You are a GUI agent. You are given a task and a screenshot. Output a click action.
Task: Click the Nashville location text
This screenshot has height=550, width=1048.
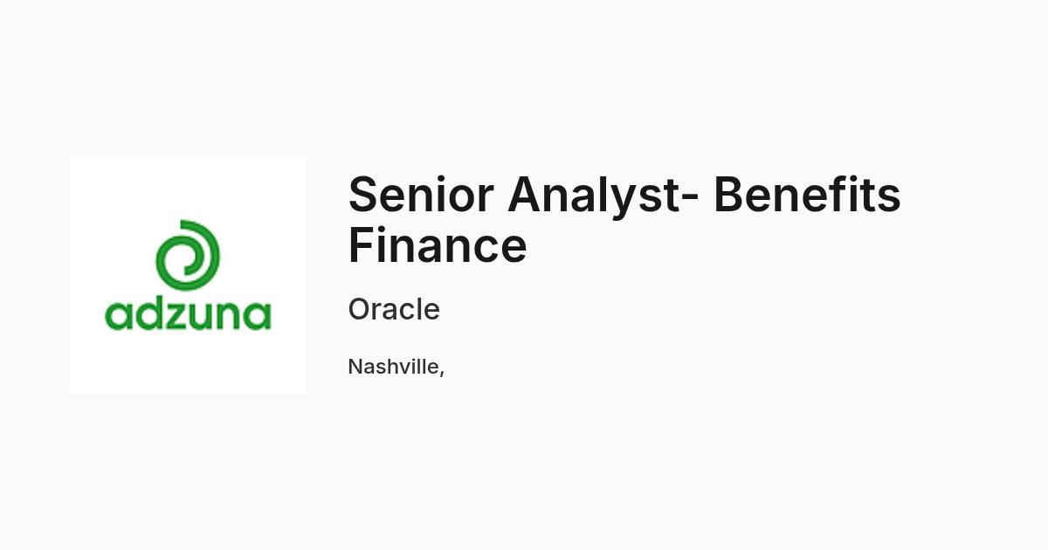point(396,367)
